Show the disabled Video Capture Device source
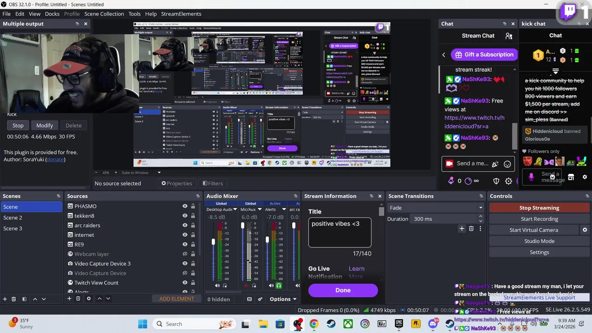The height and width of the screenshot is (333, 592). click(185, 273)
